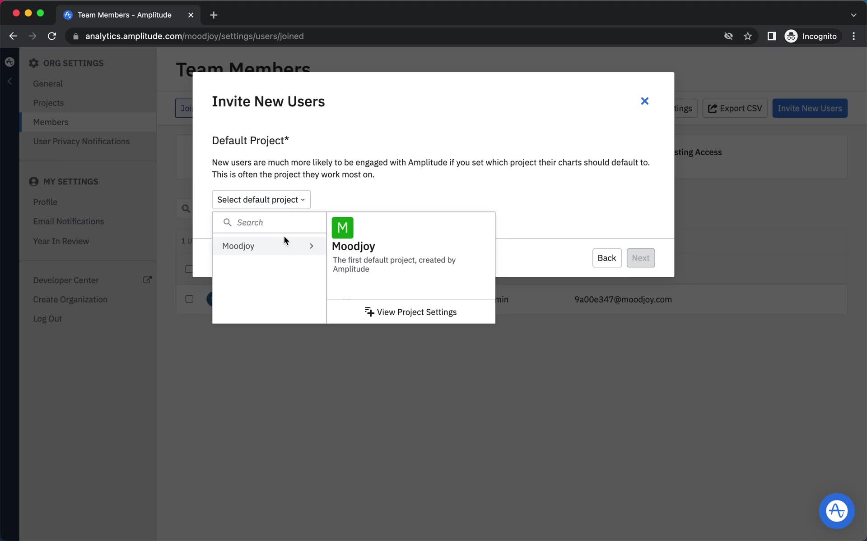The image size is (867, 541).
Task: Select the Members menu item in sidebar
Action: coord(51,122)
